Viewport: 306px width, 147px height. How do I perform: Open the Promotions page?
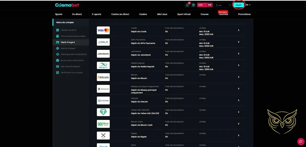[244, 14]
